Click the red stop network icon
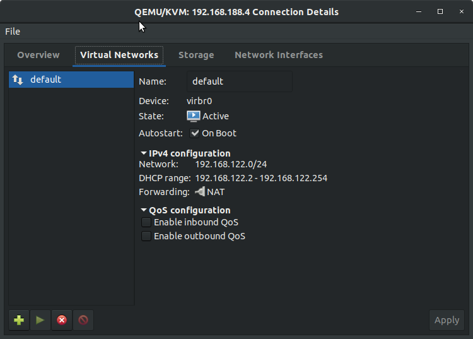This screenshot has height=339, width=473. point(62,320)
